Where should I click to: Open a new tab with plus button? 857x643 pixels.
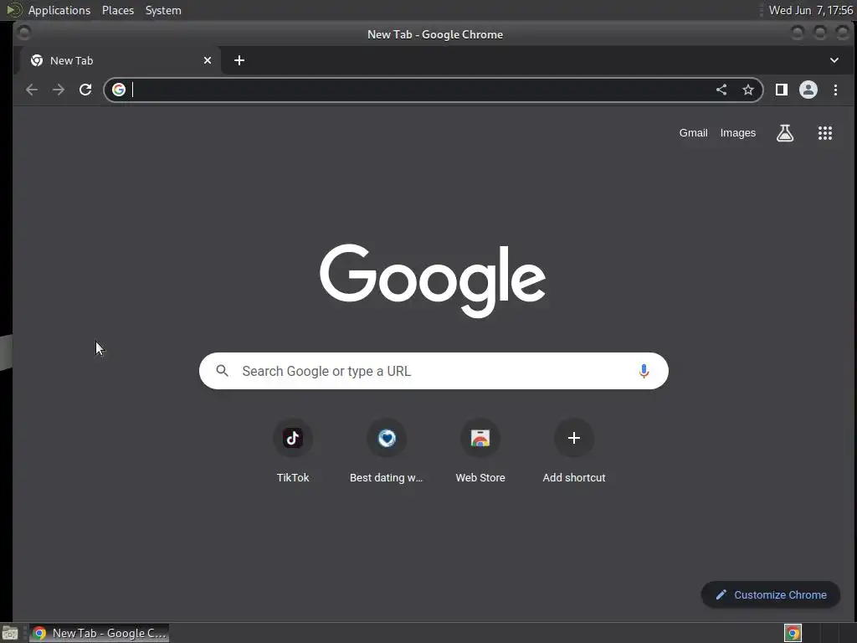point(239,60)
